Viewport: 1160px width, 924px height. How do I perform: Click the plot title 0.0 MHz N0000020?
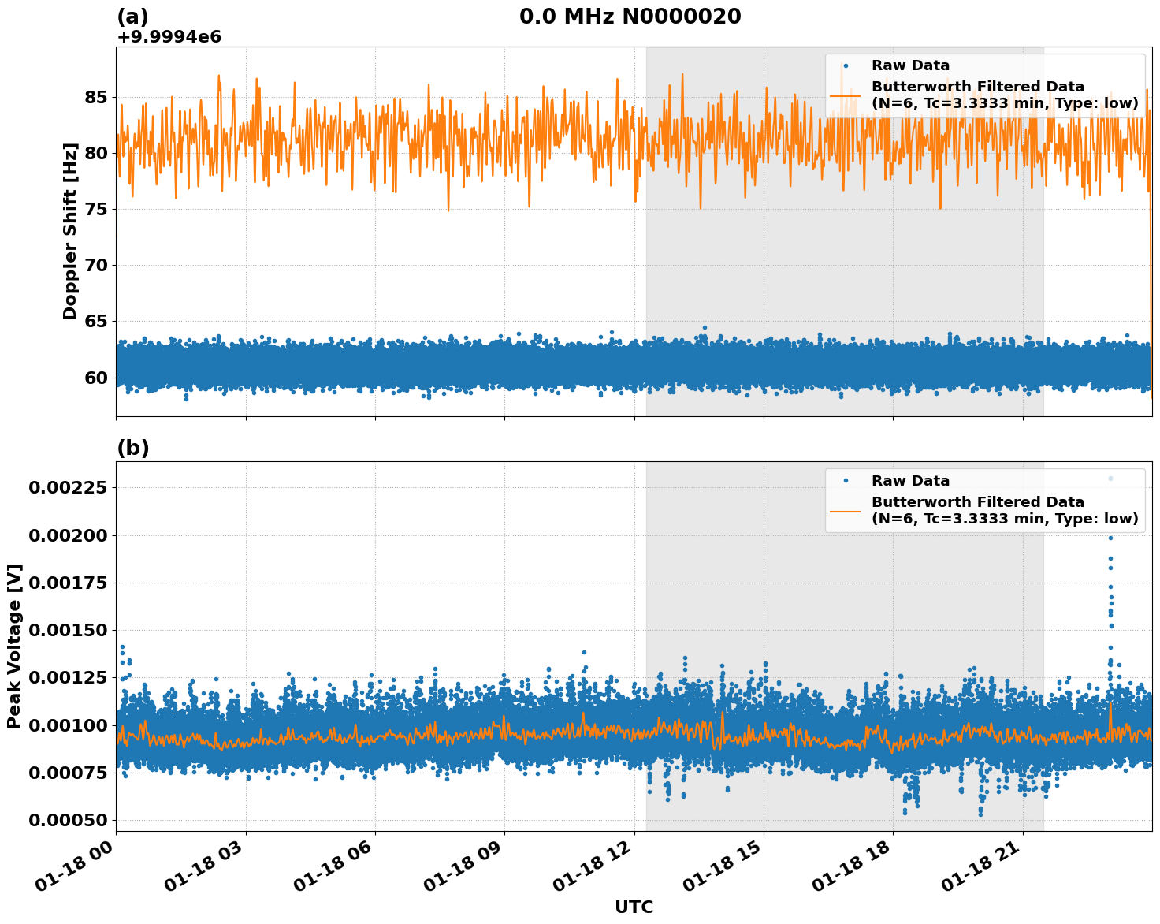coord(629,16)
